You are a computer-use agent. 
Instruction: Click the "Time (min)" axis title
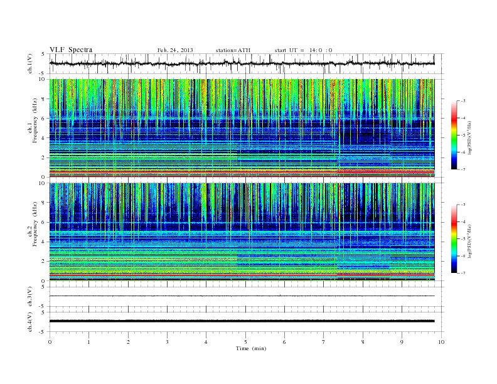(251, 348)
